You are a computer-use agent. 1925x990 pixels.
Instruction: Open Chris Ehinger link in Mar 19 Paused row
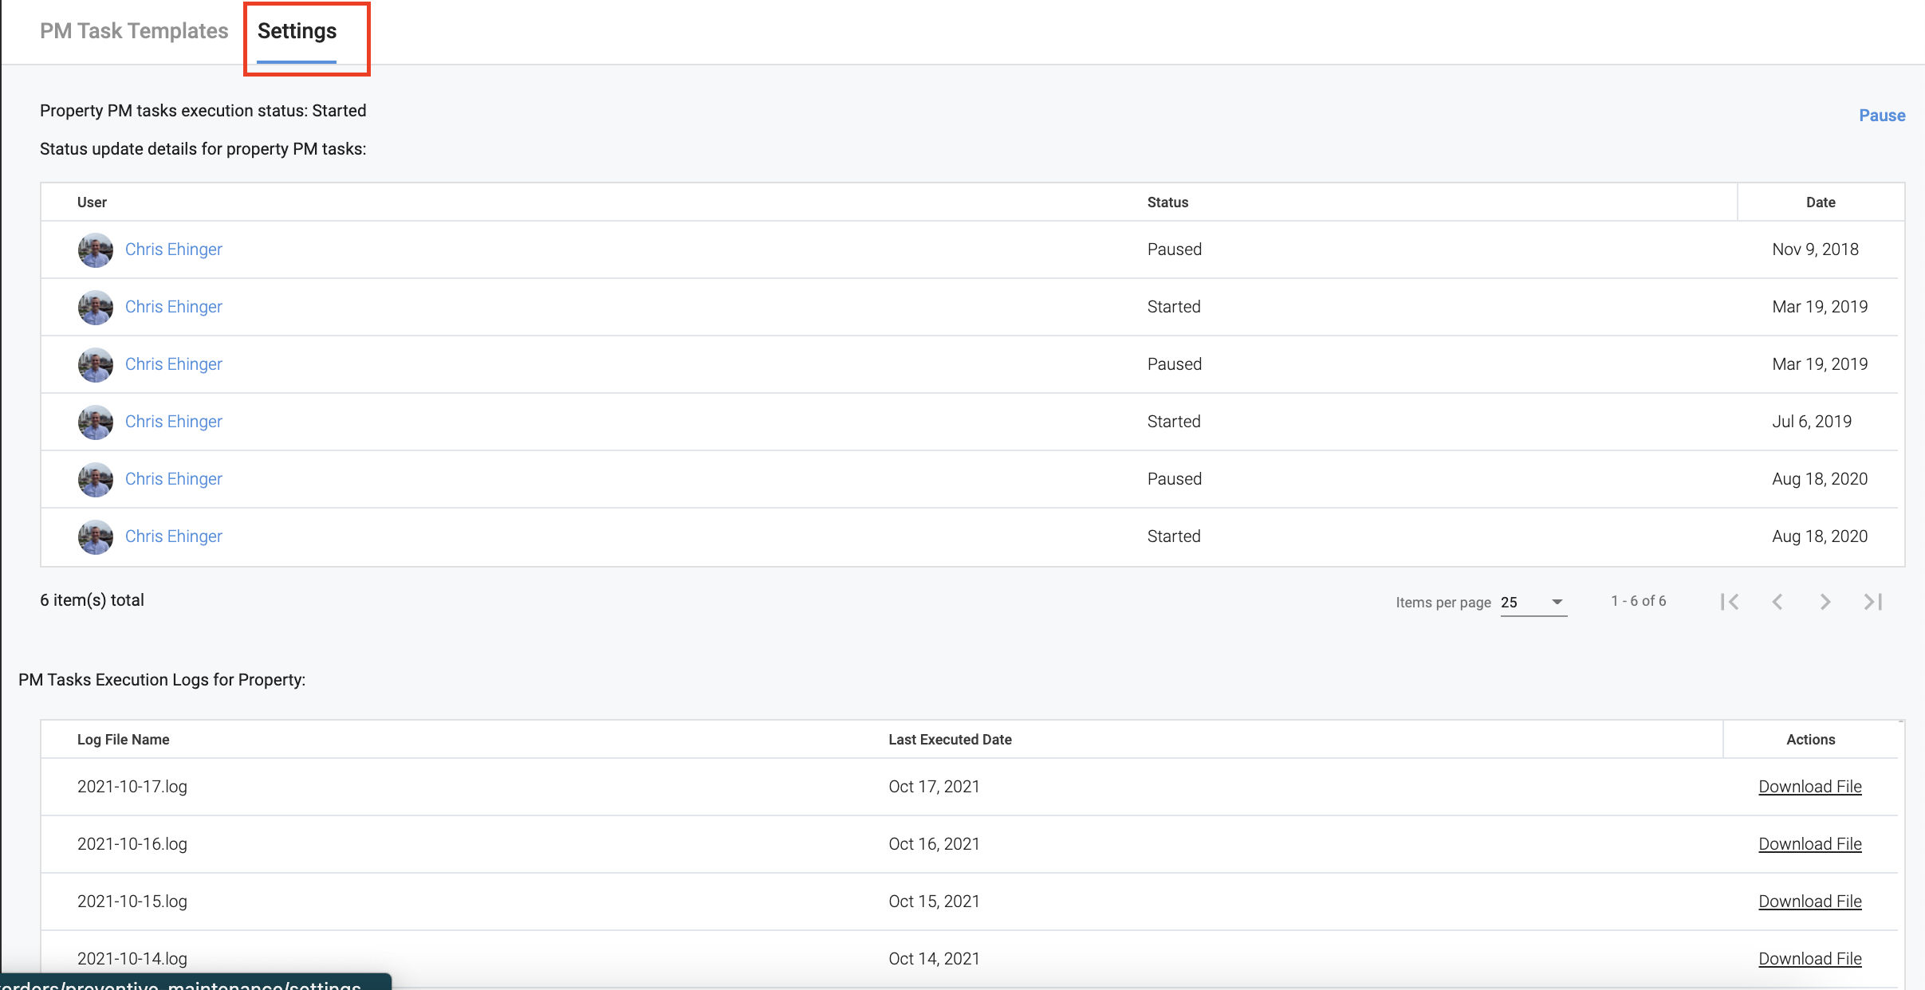[173, 364]
